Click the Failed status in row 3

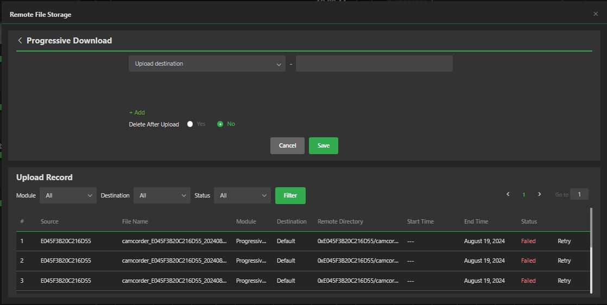click(528, 281)
